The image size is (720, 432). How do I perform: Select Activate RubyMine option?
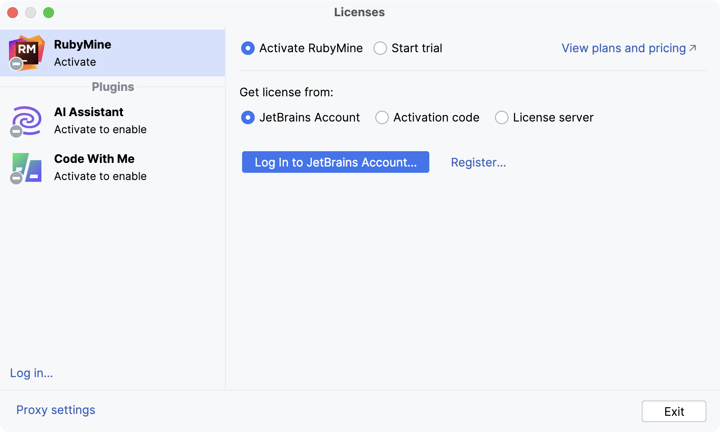coord(248,48)
